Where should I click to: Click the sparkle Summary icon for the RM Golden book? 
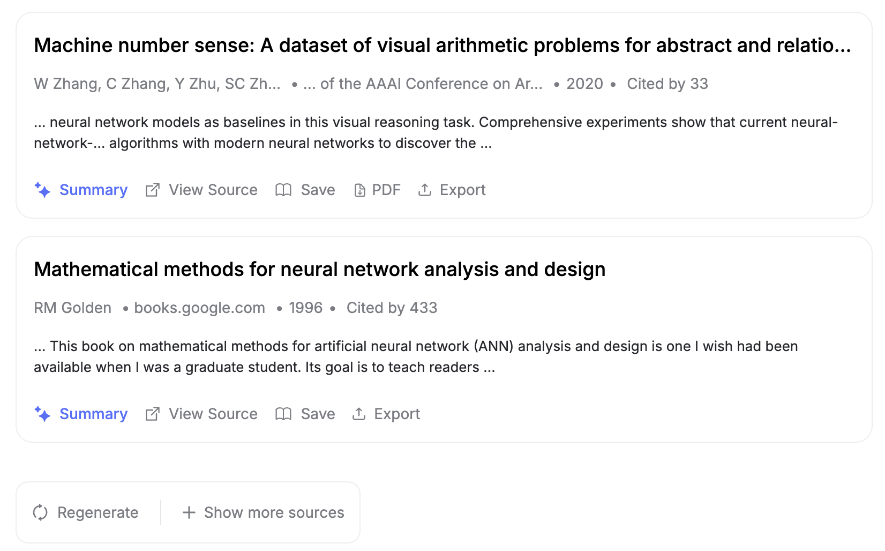pos(42,414)
